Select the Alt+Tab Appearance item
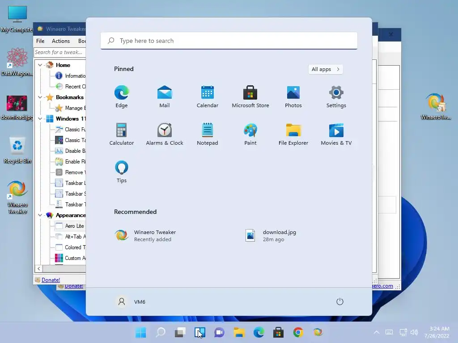This screenshot has width=458, height=343. point(70,237)
